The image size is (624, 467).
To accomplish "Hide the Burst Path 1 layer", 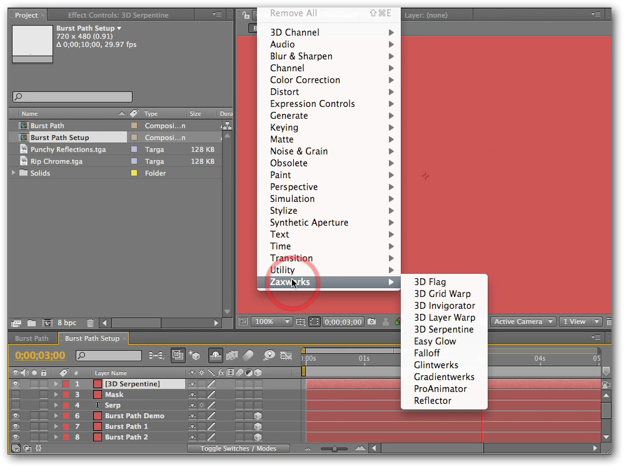I will (x=16, y=426).
